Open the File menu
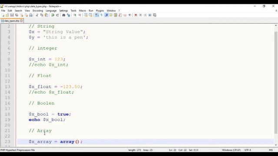The height and width of the screenshot is (156, 278). pyautogui.click(x=3, y=10)
